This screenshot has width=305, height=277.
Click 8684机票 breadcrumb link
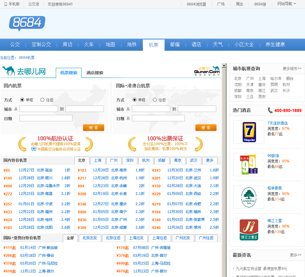tap(27, 58)
